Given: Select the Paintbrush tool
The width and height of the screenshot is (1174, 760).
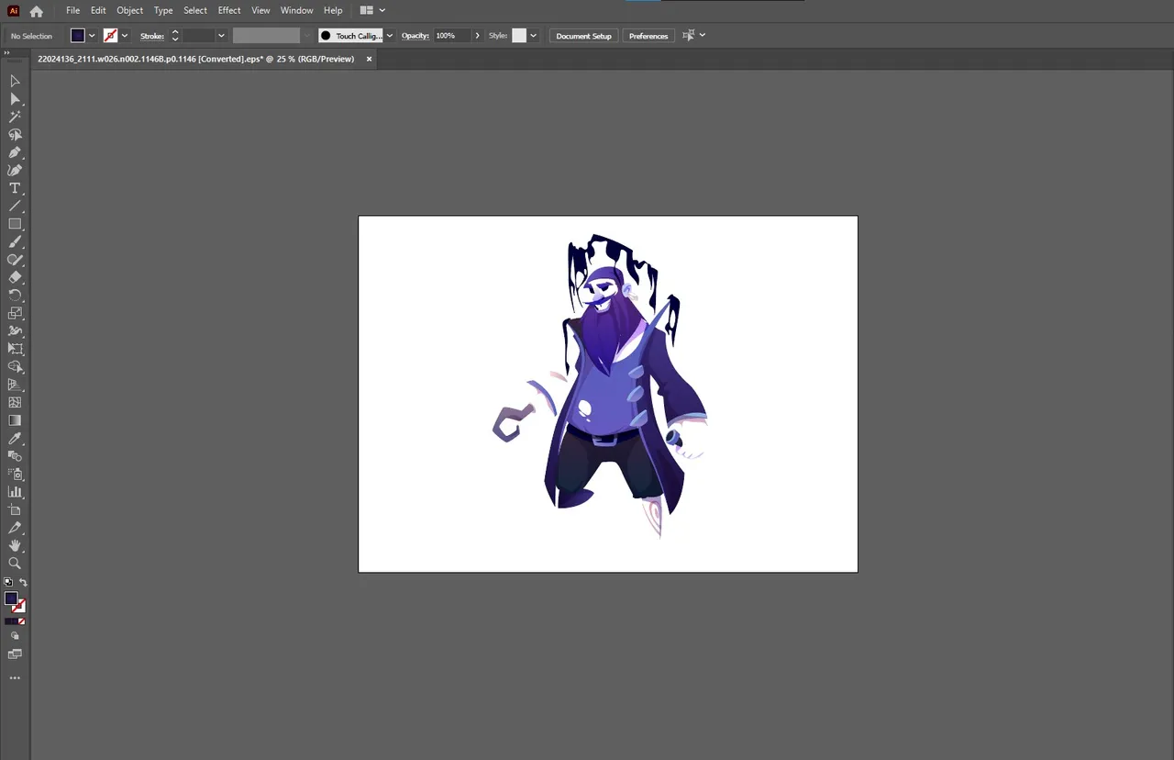Looking at the screenshot, I should click(x=15, y=242).
